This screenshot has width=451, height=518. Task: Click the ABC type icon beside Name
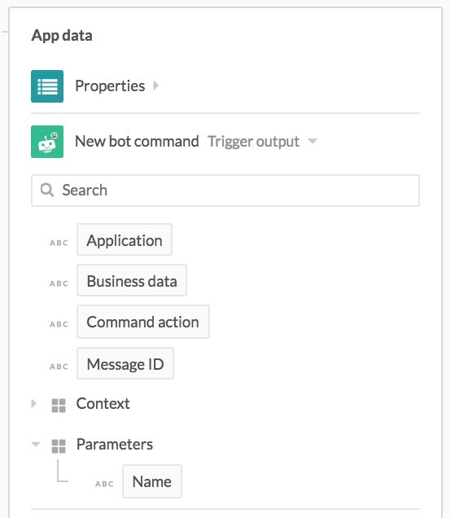pos(105,484)
